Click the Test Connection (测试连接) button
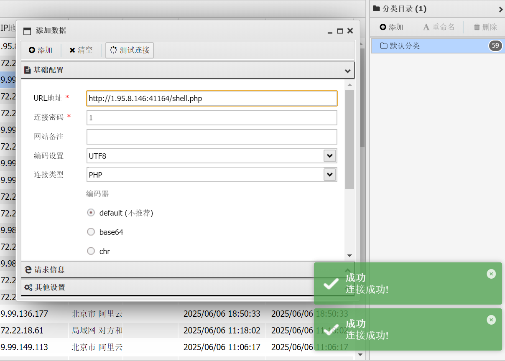 [130, 50]
